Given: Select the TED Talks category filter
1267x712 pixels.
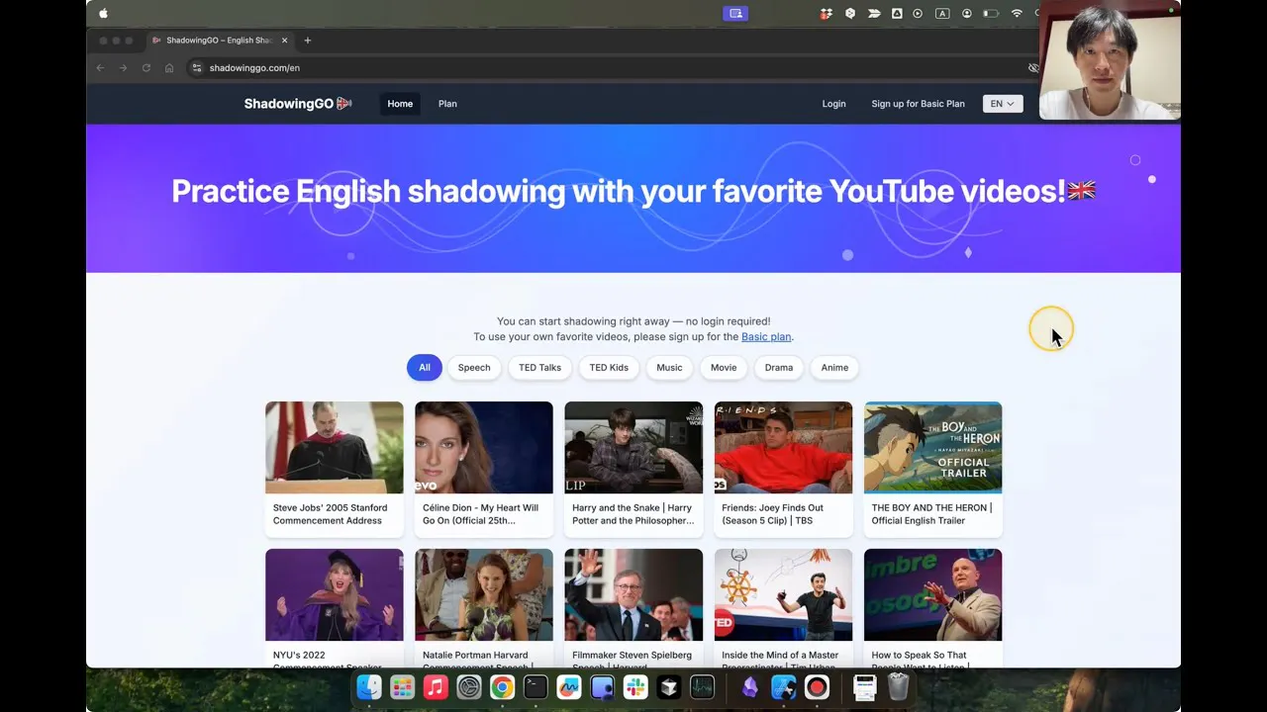Looking at the screenshot, I should coord(539,368).
